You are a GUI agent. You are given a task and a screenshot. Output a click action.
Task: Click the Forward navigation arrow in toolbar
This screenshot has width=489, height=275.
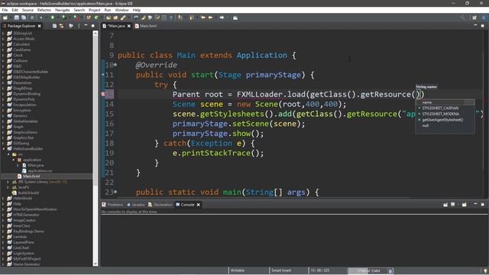click(x=222, y=18)
